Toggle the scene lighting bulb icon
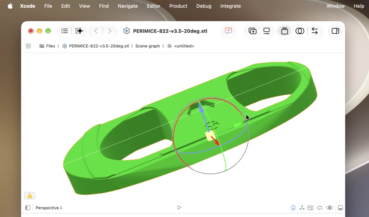 293,208
